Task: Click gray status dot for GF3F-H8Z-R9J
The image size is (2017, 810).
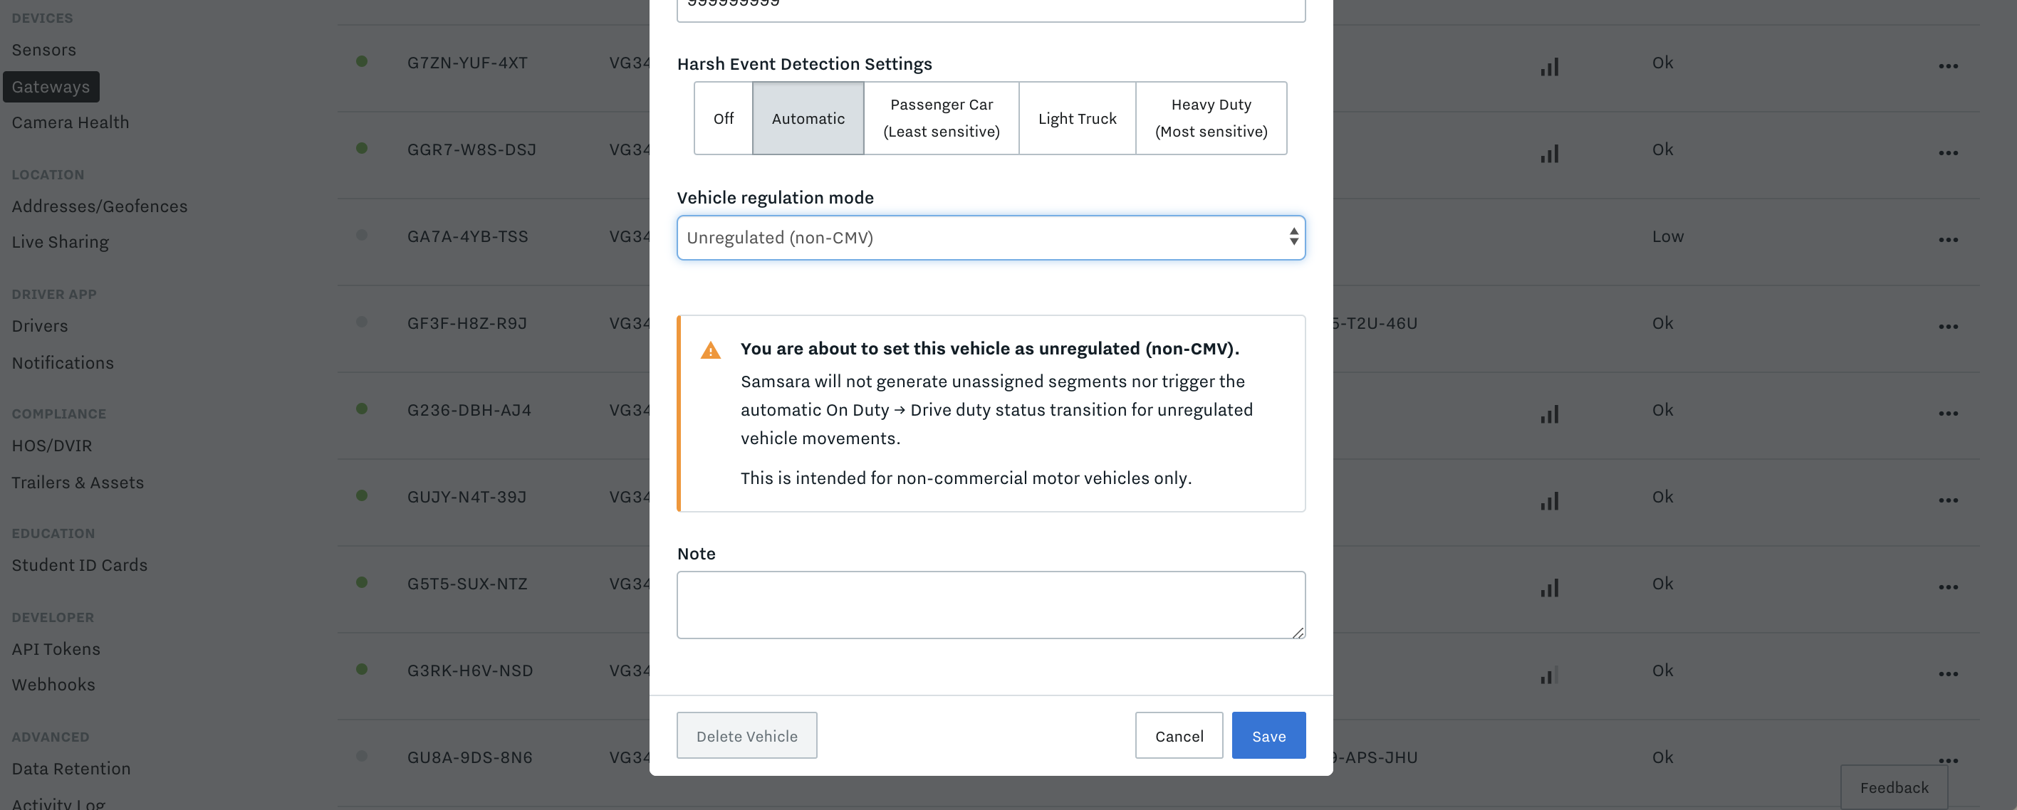Action: (362, 322)
